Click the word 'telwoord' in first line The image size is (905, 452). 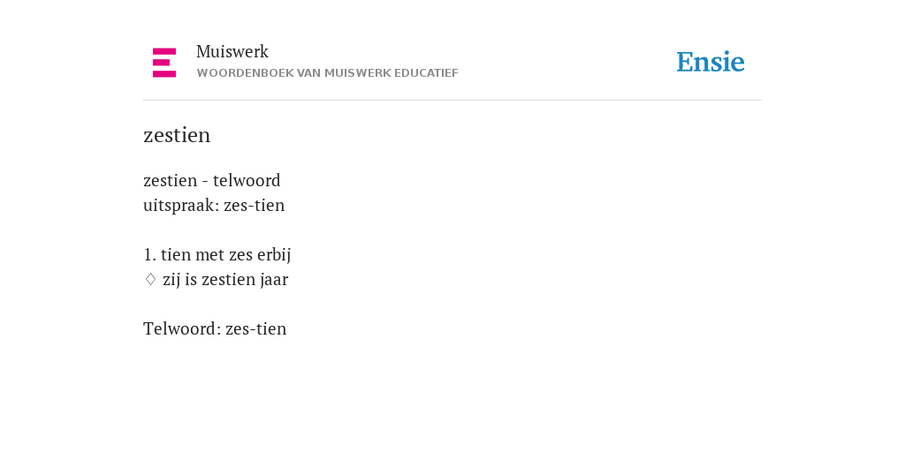(x=247, y=180)
